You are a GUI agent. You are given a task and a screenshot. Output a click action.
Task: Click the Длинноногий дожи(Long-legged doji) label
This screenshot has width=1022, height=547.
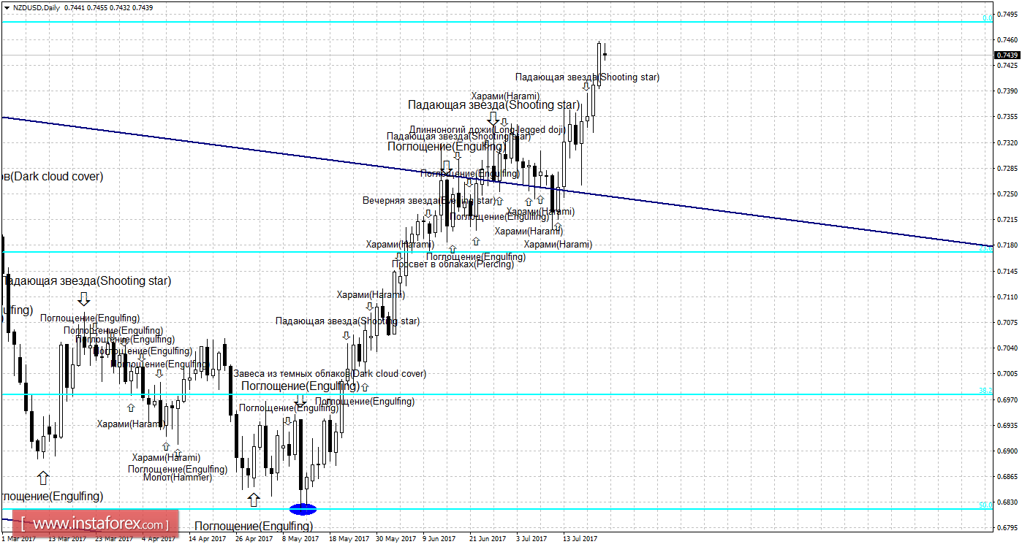coord(487,130)
